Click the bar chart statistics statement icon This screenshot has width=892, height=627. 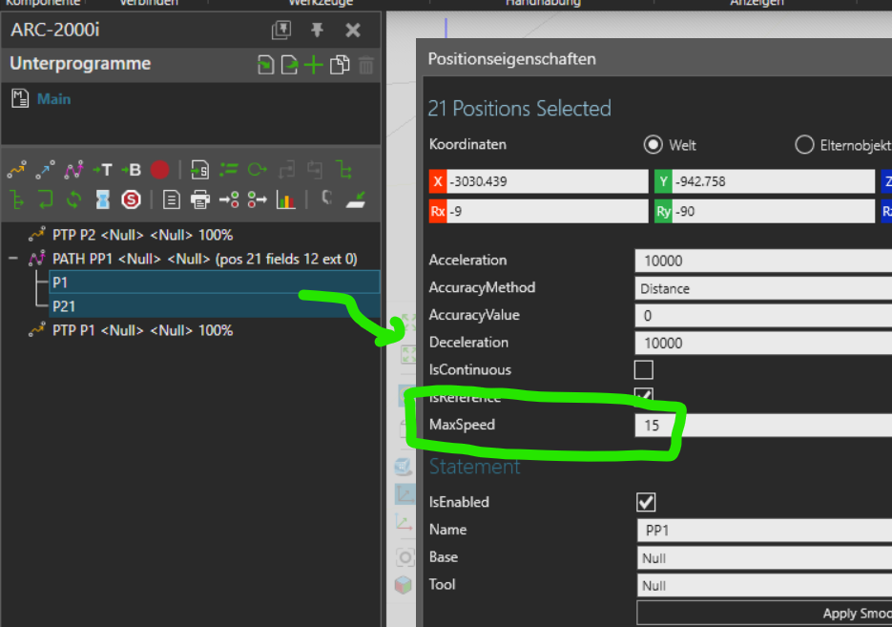pos(285,199)
